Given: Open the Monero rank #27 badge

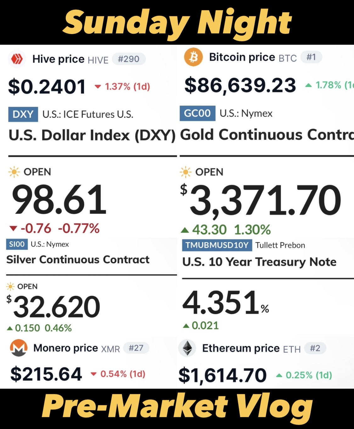Looking at the screenshot, I should 136,348.
